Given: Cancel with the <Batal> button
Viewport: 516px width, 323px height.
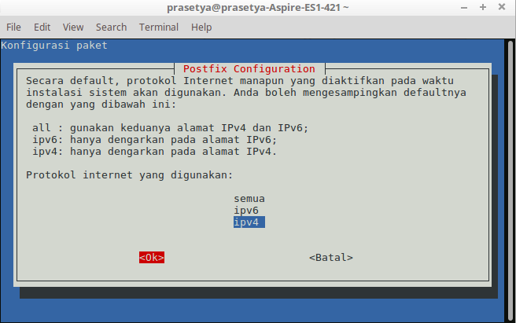Looking at the screenshot, I should click(x=331, y=258).
